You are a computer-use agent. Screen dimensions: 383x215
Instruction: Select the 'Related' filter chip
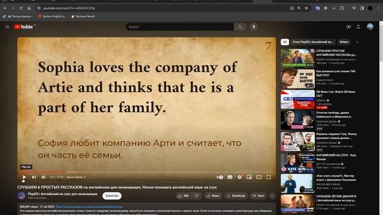[x=344, y=42]
